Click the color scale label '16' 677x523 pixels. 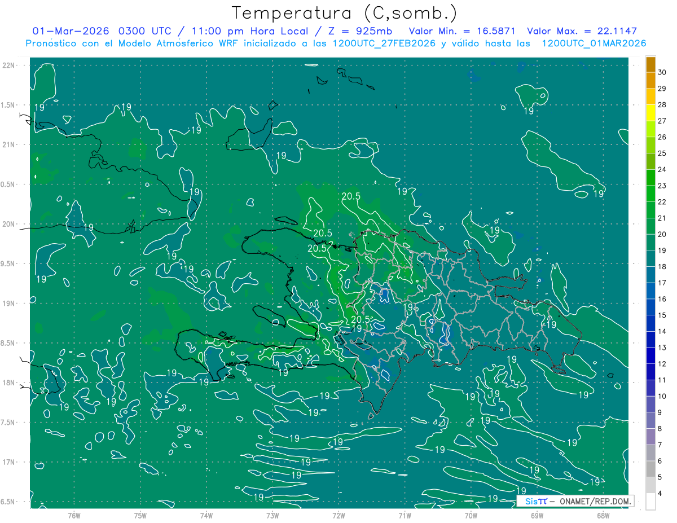pyautogui.click(x=662, y=299)
